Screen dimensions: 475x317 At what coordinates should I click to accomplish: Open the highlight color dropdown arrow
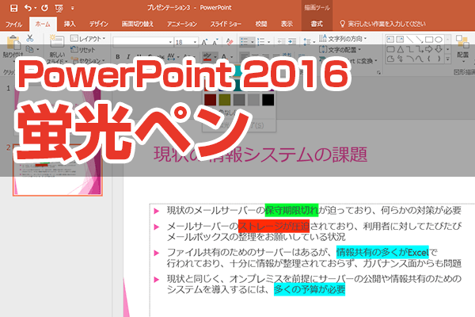click(215, 57)
